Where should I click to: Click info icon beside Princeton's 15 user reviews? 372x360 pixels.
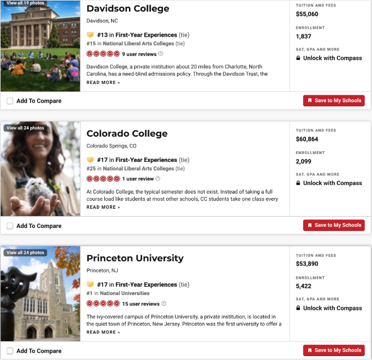click(x=164, y=304)
